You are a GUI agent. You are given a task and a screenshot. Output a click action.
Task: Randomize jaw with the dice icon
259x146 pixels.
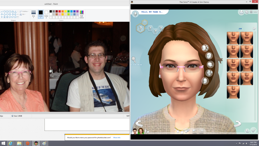(x=254, y=29)
